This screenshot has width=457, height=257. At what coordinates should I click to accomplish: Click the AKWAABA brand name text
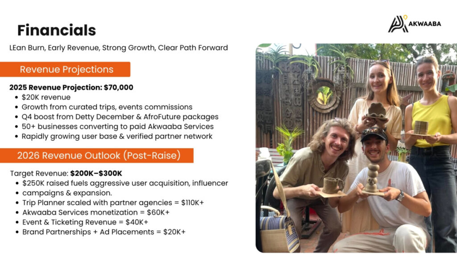click(425, 24)
